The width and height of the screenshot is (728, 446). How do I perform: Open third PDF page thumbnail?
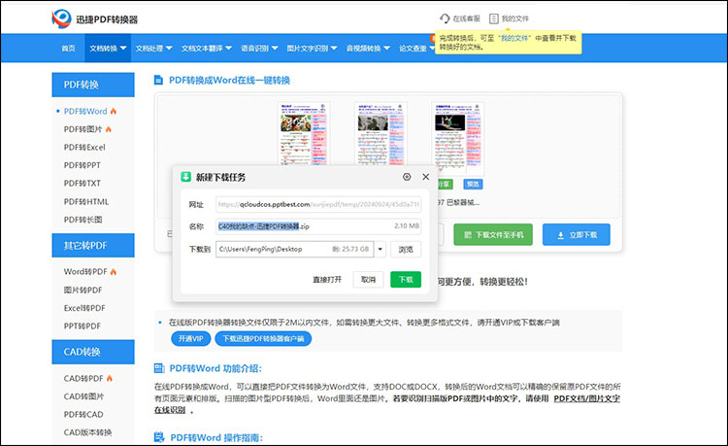(458, 138)
